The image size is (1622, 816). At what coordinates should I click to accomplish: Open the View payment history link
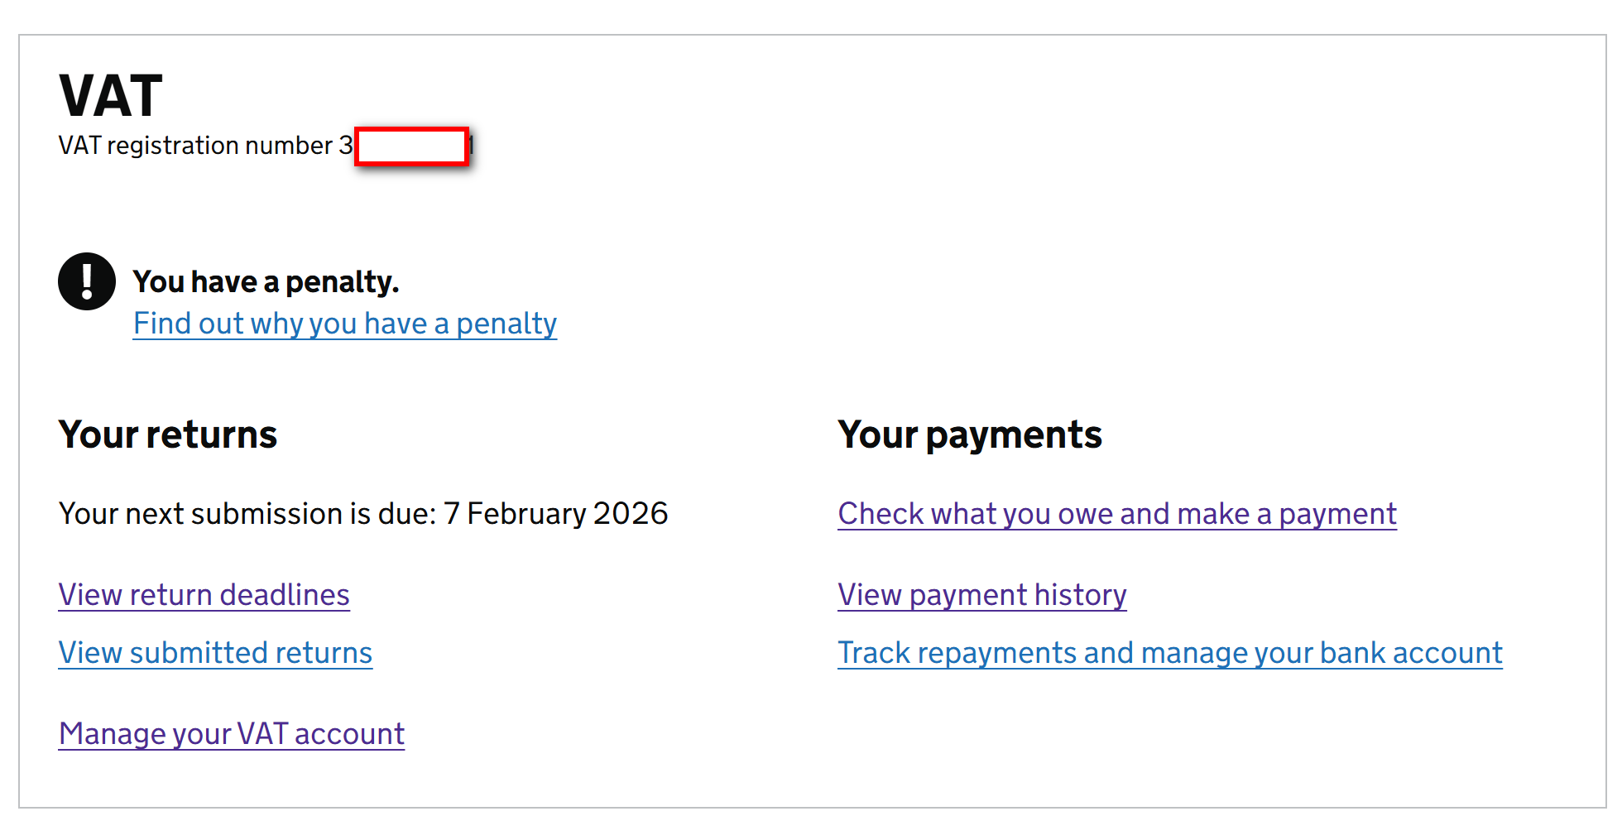pos(982,595)
